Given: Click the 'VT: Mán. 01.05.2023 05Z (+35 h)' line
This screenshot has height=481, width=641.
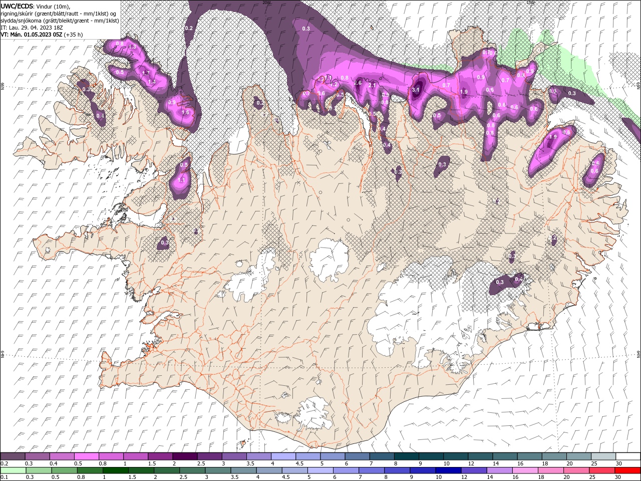Looking at the screenshot, I should (42, 35).
